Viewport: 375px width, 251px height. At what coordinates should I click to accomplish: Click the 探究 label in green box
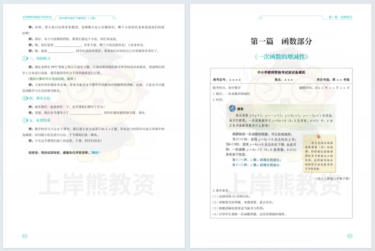pyautogui.click(x=240, y=109)
